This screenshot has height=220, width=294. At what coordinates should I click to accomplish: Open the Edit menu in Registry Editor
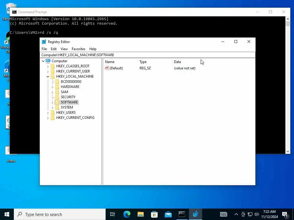coord(54,49)
